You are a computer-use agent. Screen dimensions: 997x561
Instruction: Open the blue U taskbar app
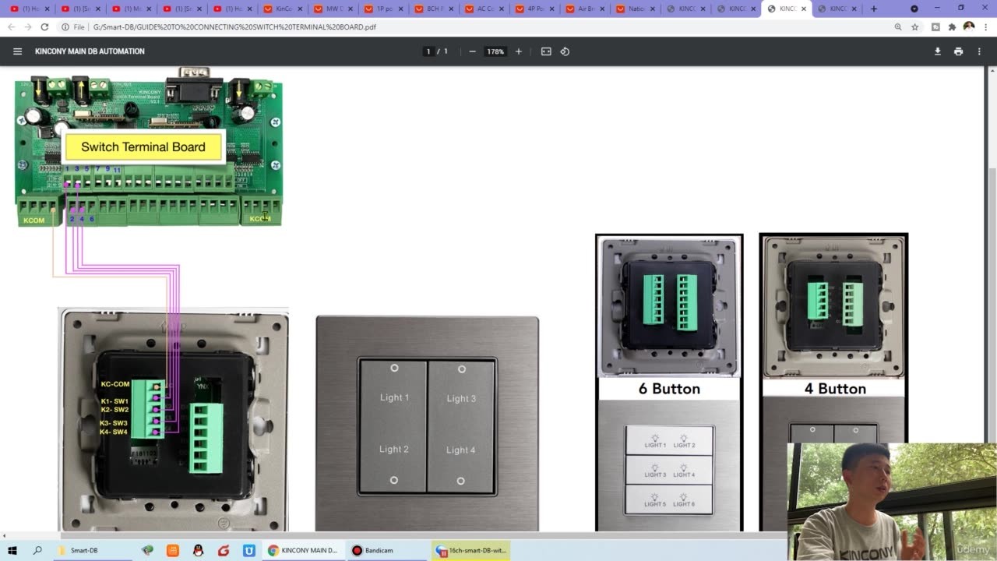coord(249,550)
